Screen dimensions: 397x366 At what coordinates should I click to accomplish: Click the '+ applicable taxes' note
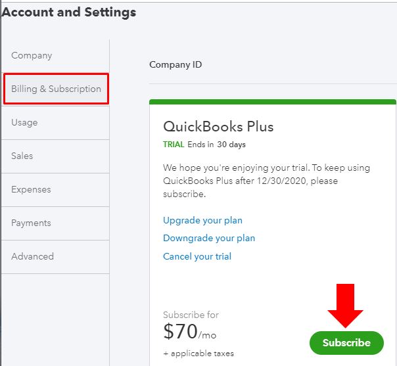click(198, 354)
